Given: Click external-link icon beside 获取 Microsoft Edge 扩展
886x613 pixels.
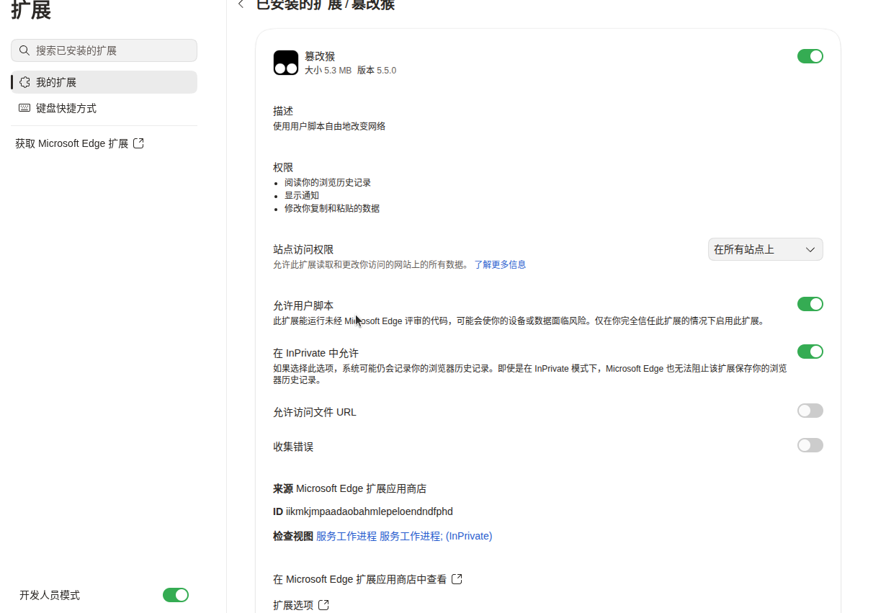Looking at the screenshot, I should (x=139, y=143).
